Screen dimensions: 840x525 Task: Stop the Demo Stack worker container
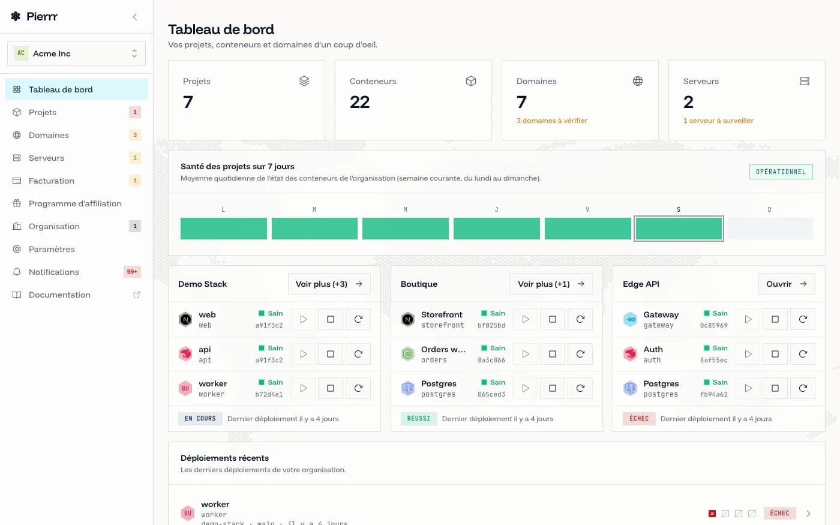tap(331, 388)
